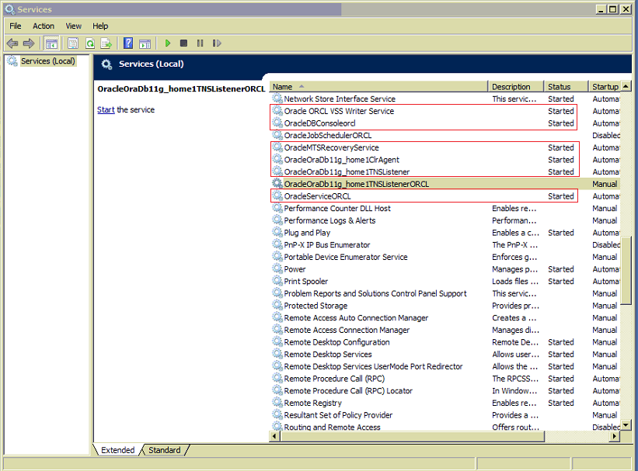The height and width of the screenshot is (471, 638).
Task: Click Started status of OracleServiceORCL
Action: pyautogui.click(x=561, y=196)
